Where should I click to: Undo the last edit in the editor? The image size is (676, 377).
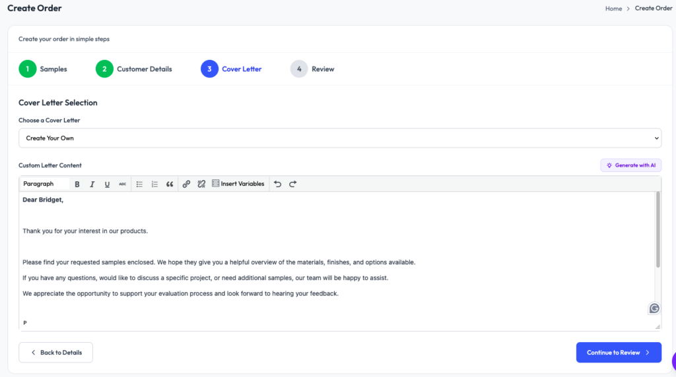[277, 184]
